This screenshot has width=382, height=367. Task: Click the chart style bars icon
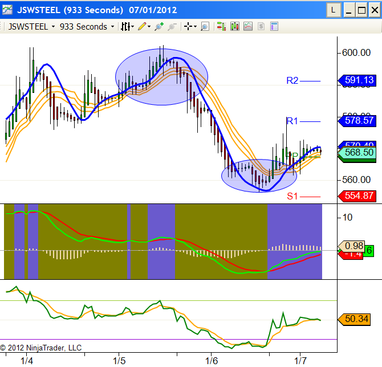(x=125, y=27)
